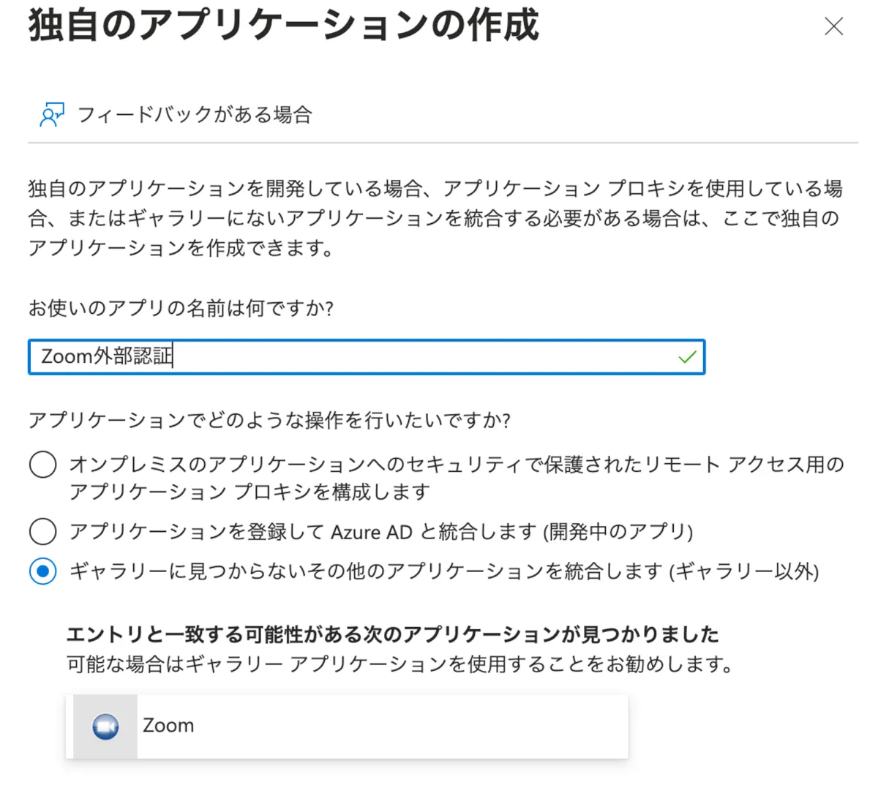Close the 独自のアプリケーションの作成 panel
This screenshot has width=878, height=796.
833,27
